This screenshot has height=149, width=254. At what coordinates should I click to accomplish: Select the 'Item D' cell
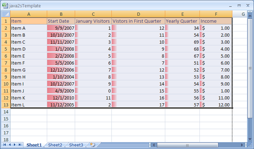tap(29, 49)
